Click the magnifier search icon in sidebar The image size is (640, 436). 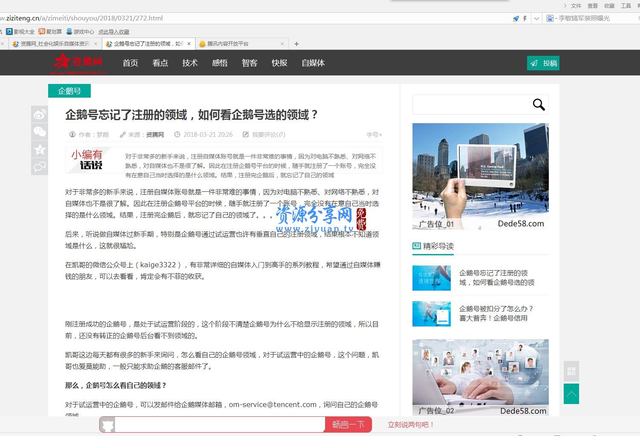(539, 104)
